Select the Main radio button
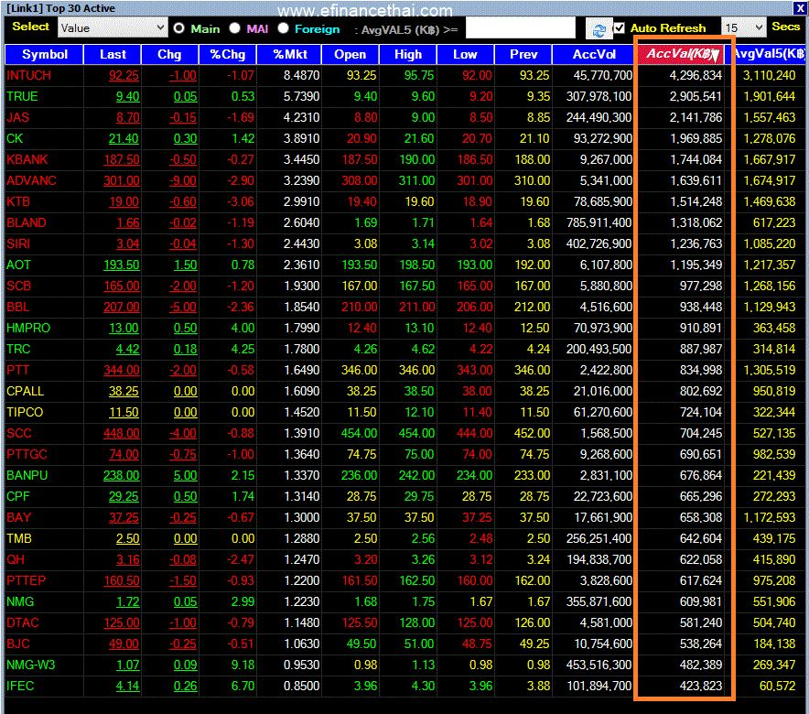The image size is (809, 714). pos(179,28)
